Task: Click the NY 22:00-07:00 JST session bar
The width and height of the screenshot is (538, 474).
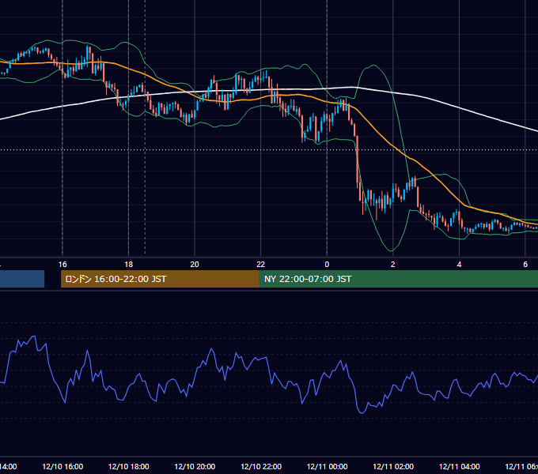Action: click(x=398, y=279)
